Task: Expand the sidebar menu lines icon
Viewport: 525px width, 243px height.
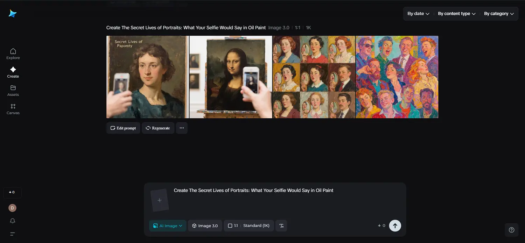Action: (x=13, y=234)
